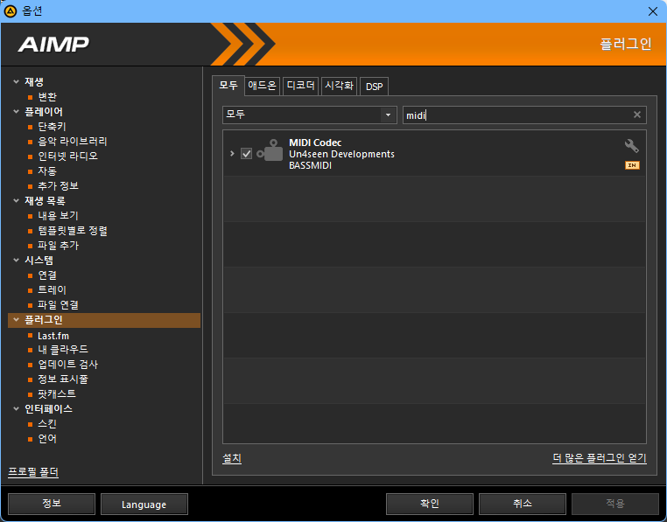
Task: Click the 취소 button
Action: tap(523, 504)
